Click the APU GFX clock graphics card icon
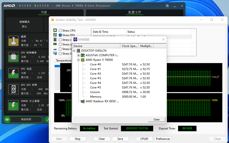The image size is (229, 143). (13, 89)
